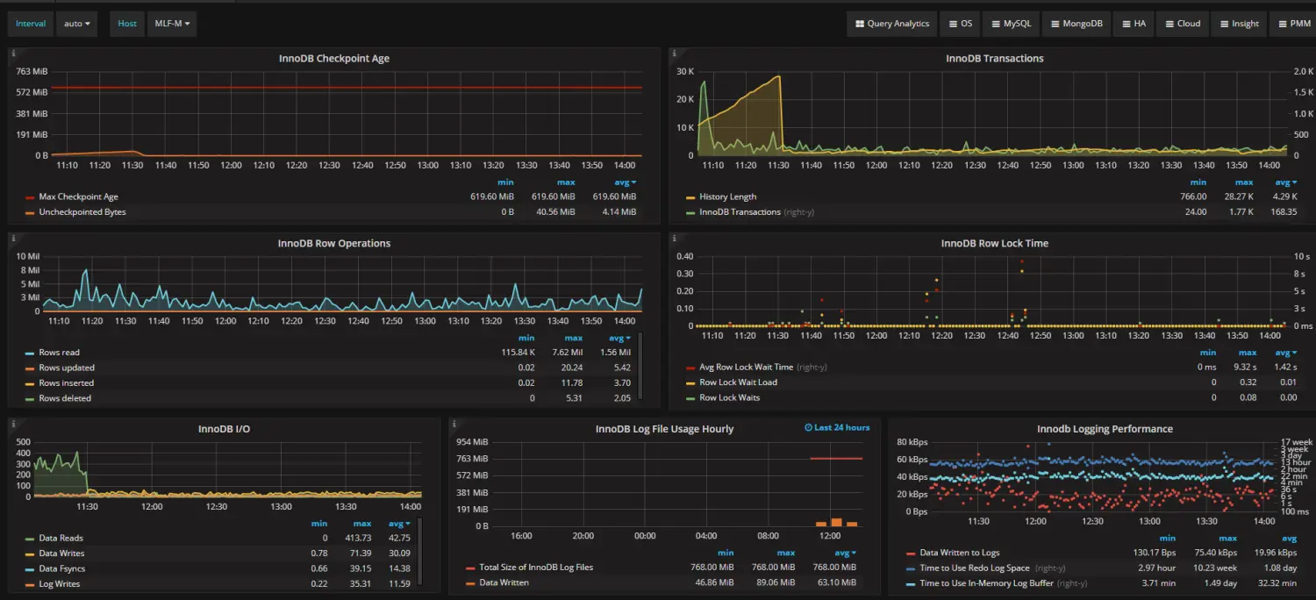Toggle History Length series visibility
The image size is (1316, 600).
click(x=727, y=196)
